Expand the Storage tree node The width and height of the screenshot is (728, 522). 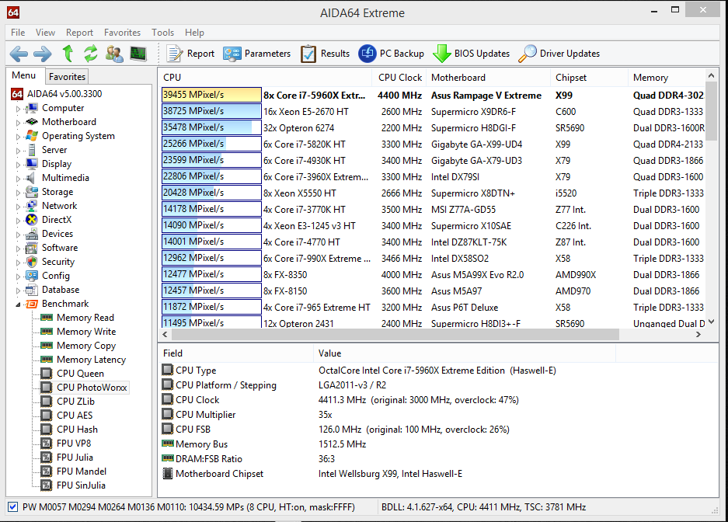pos(18,192)
